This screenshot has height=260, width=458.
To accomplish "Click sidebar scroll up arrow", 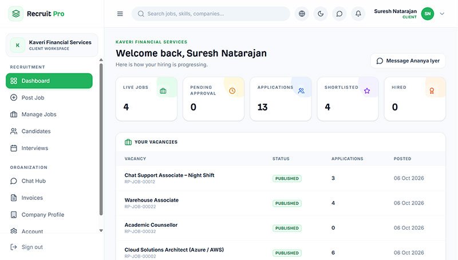I will click(x=101, y=60).
